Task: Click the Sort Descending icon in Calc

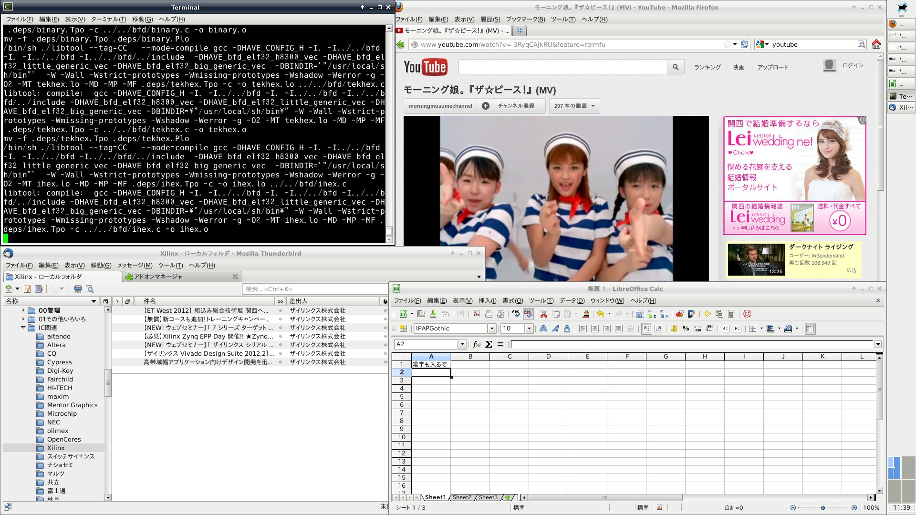Action: (x=664, y=314)
